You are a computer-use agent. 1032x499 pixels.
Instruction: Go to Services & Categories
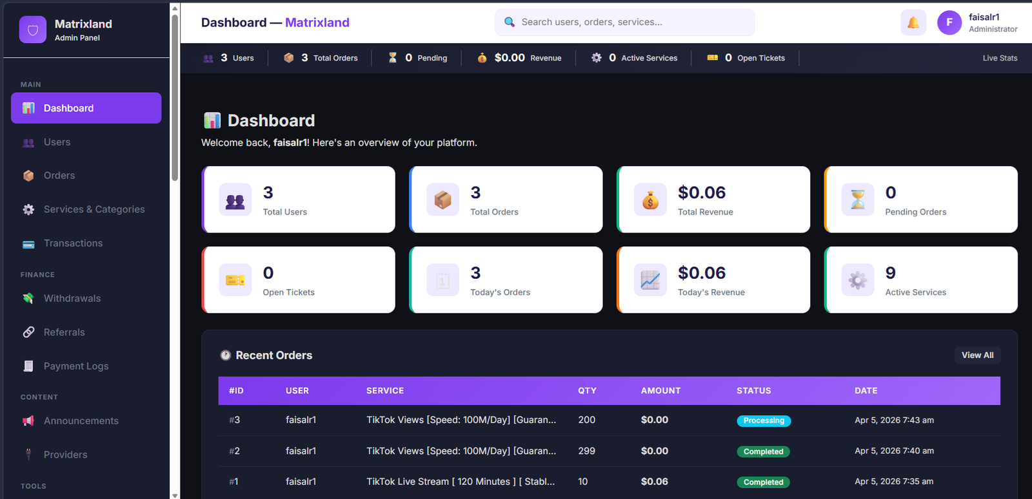[94, 209]
